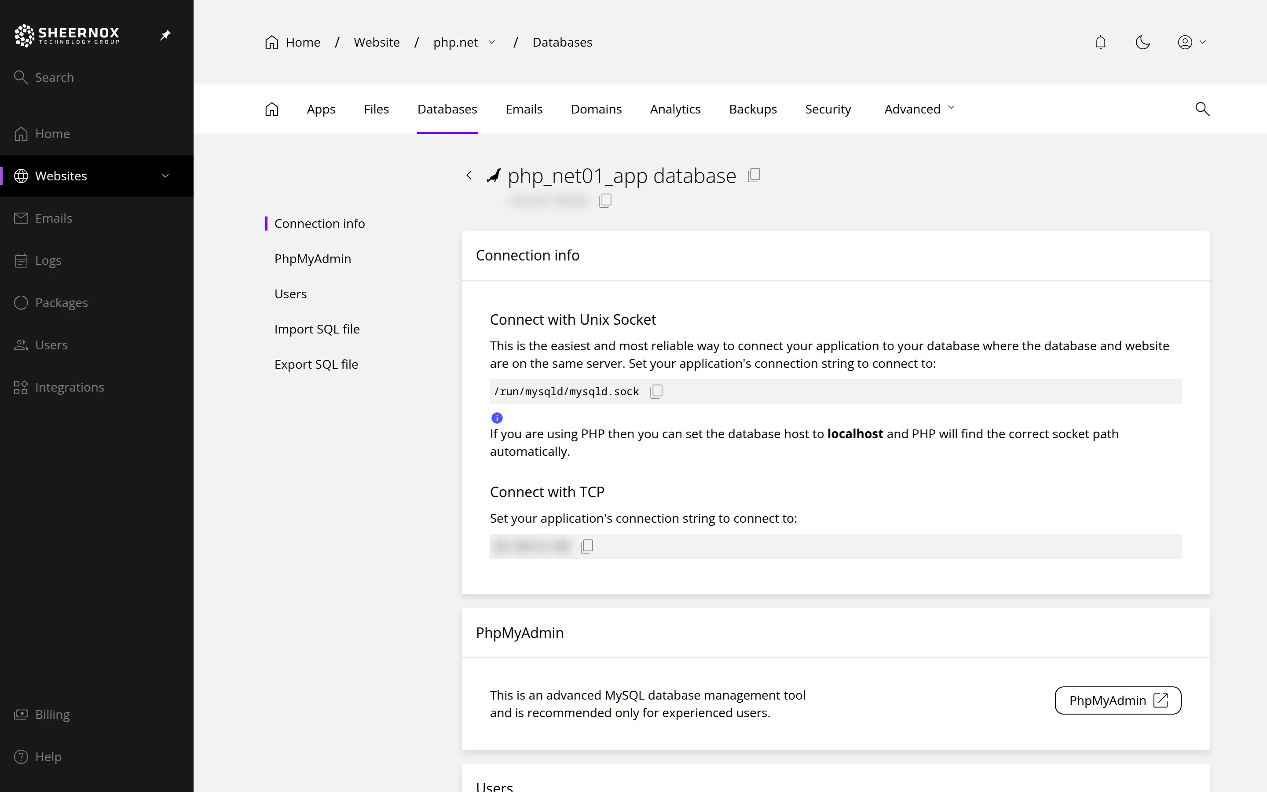Open Integrations in the left sidebar
Screen dimensions: 1267x792
coord(96,387)
